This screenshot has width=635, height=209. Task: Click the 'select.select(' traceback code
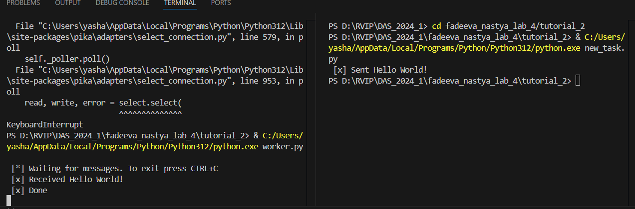tap(150, 103)
